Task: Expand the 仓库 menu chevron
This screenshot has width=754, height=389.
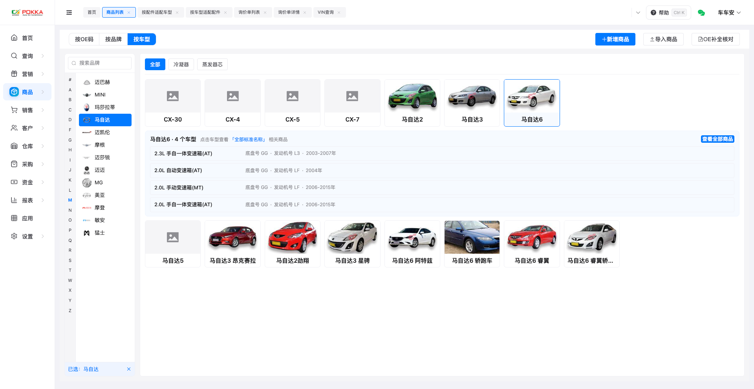Action: 43,146
